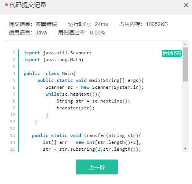Click the 代码提交记录 title text
192x184 pixels.
pyautogui.click(x=28, y=5)
